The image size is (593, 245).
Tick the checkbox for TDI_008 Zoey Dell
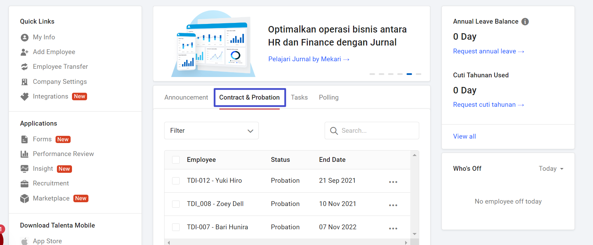click(x=176, y=204)
